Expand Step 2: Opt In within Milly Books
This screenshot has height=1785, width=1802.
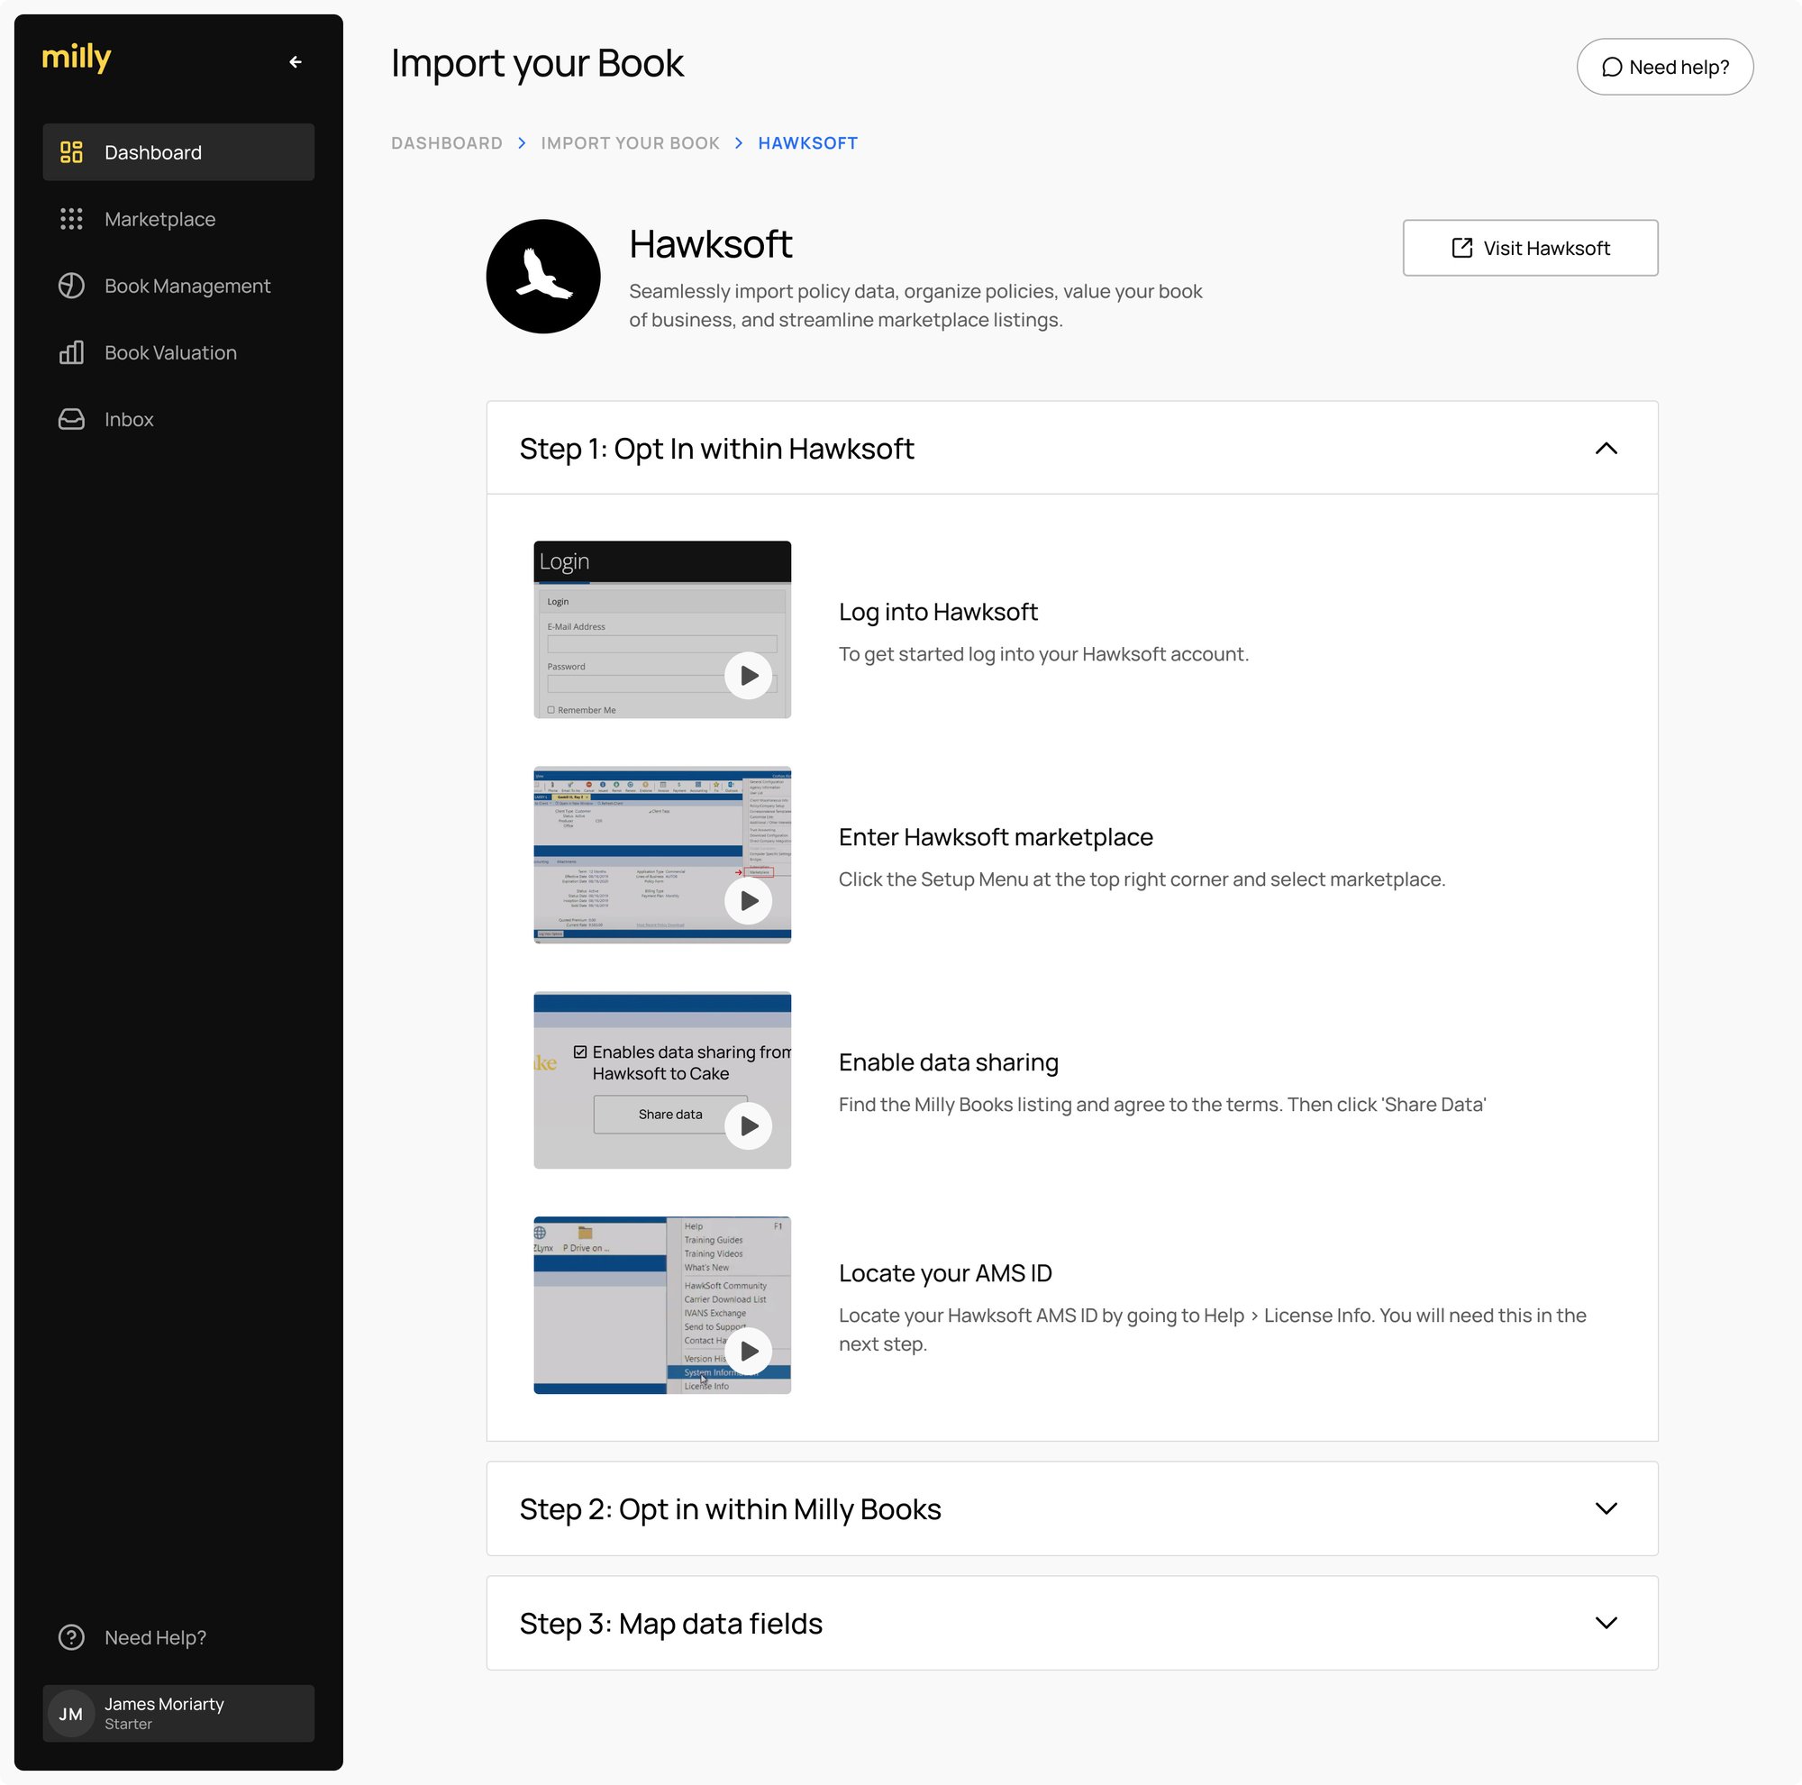click(x=1606, y=1508)
